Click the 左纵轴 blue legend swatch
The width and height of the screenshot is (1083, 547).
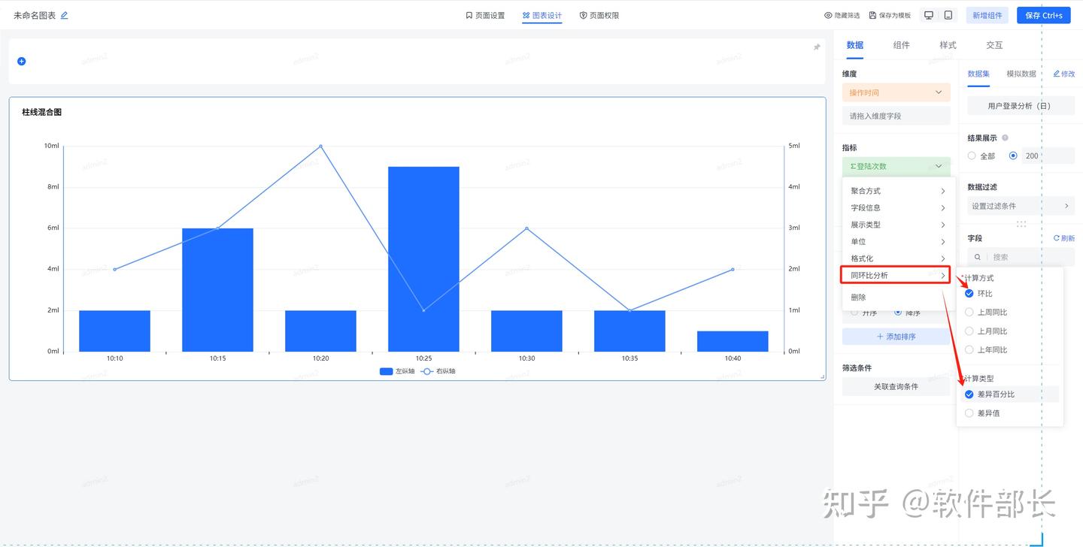pos(387,371)
